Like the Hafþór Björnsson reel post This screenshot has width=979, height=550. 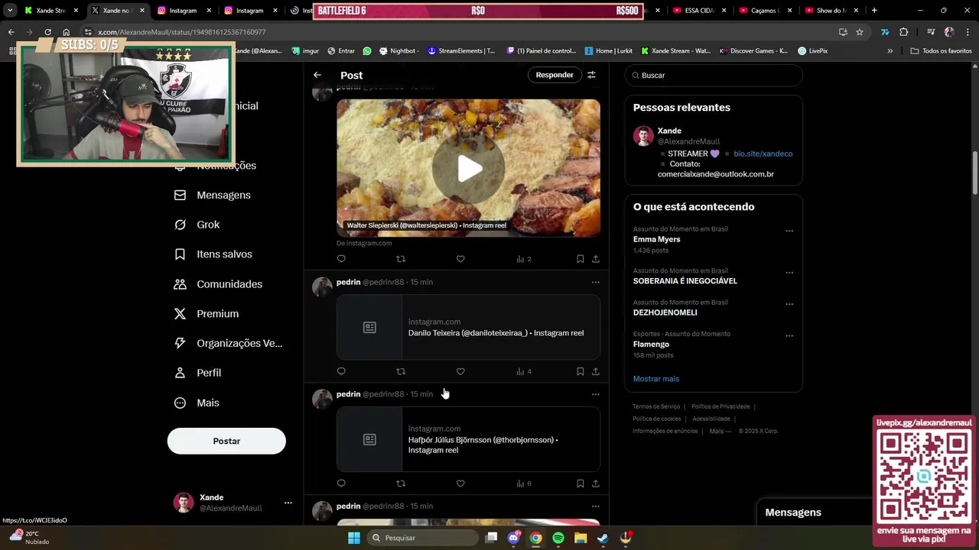pos(460,484)
